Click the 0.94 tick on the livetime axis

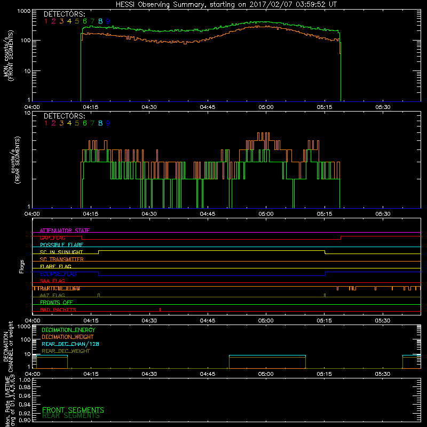pos(25,404)
